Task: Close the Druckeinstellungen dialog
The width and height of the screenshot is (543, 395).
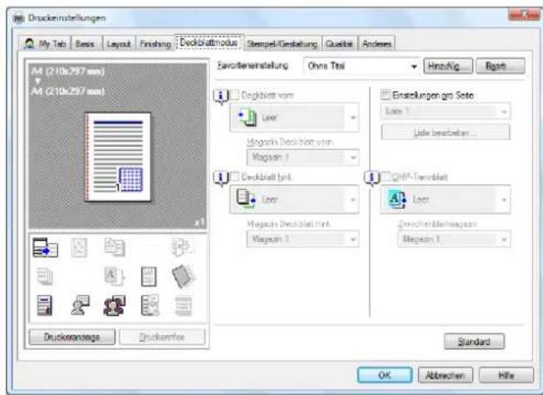Action: click(524, 14)
